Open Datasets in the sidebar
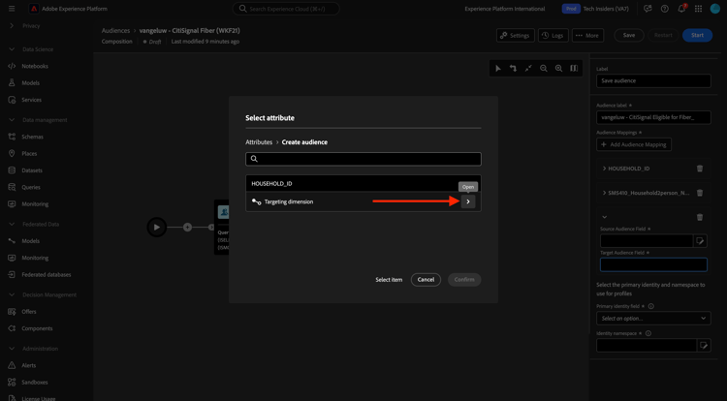Screen dimensions: 727x401 (32, 170)
